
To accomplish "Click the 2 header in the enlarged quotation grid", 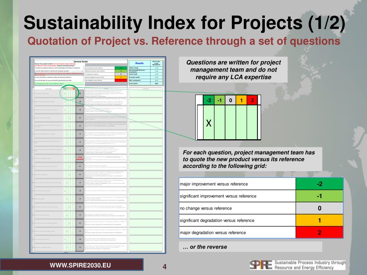I will [252, 100].
